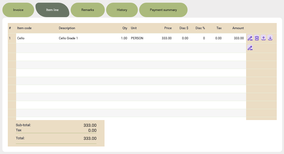Image resolution: width=284 pixels, height=154 pixels.
Task: Click the Qty column header
Action: pos(125,28)
